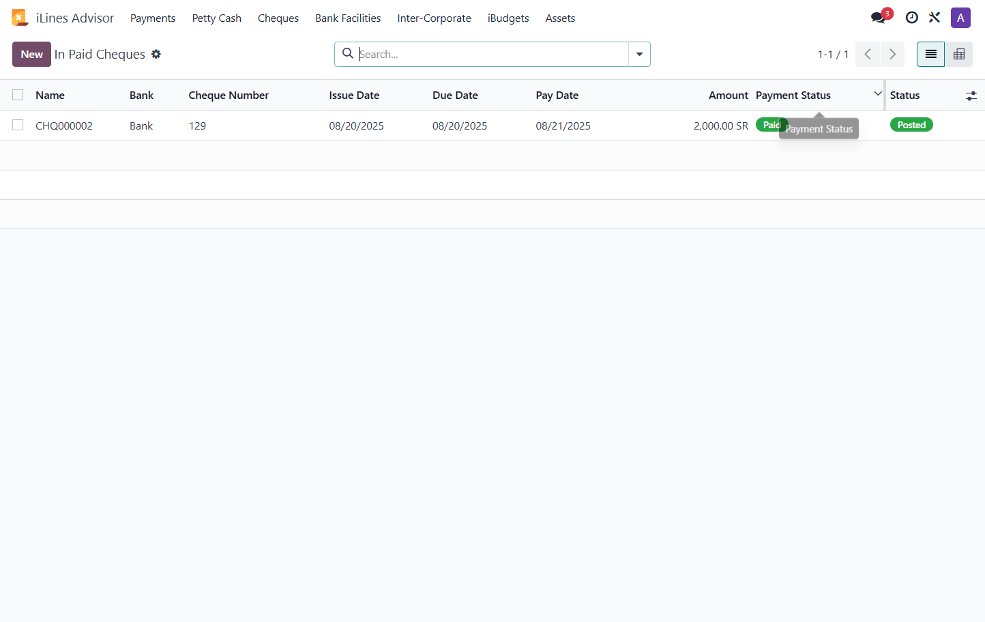Image resolution: width=985 pixels, height=622 pixels.
Task: Click the New button
Action: [x=31, y=54]
